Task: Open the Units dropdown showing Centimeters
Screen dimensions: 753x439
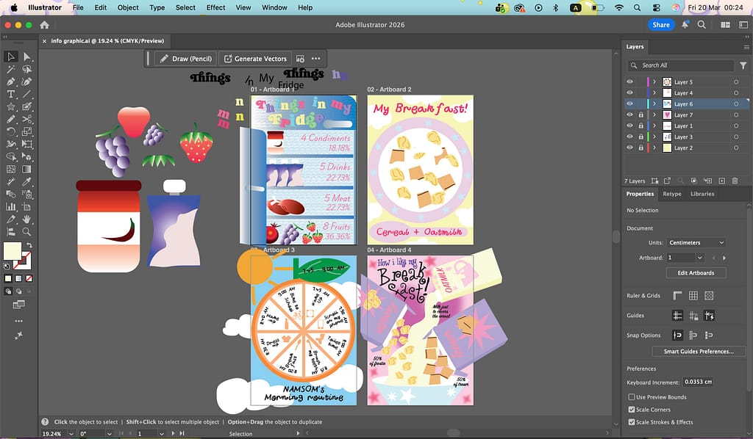Action: 696,242
